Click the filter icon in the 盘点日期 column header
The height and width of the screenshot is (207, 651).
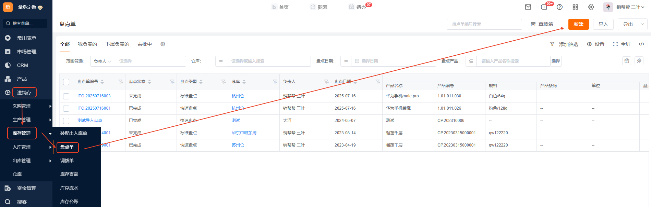tap(378, 82)
